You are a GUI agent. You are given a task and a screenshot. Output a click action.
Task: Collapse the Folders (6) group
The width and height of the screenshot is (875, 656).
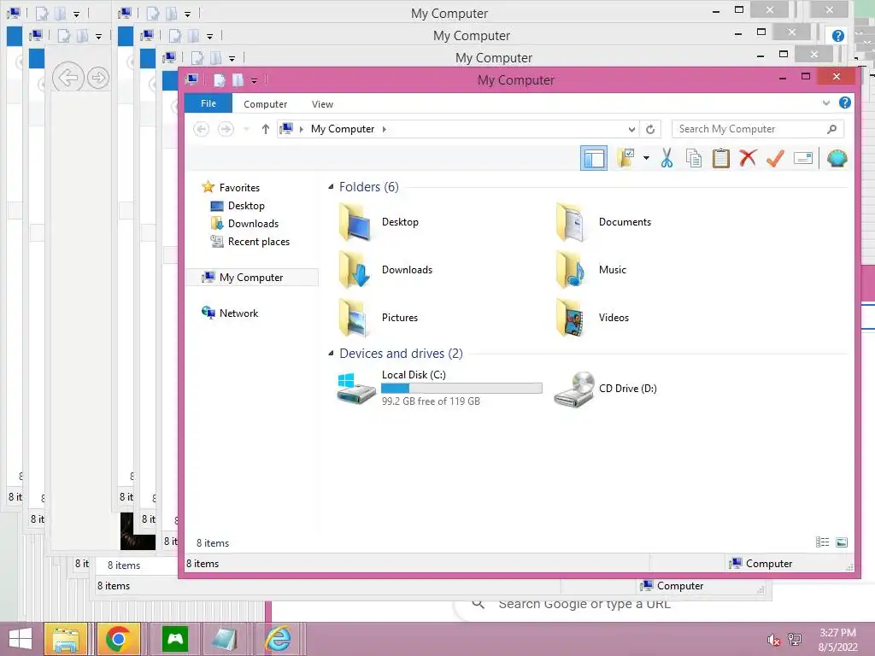coord(331,187)
